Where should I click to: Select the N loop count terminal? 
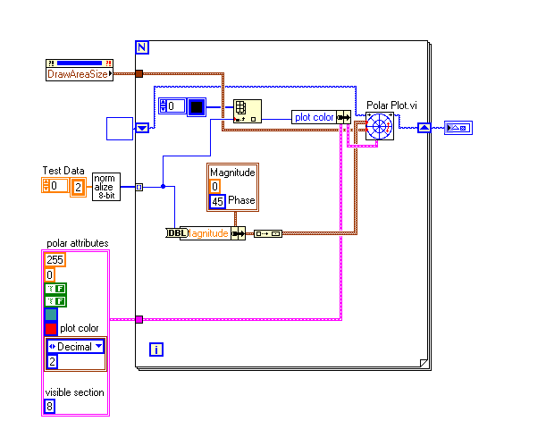pos(142,47)
